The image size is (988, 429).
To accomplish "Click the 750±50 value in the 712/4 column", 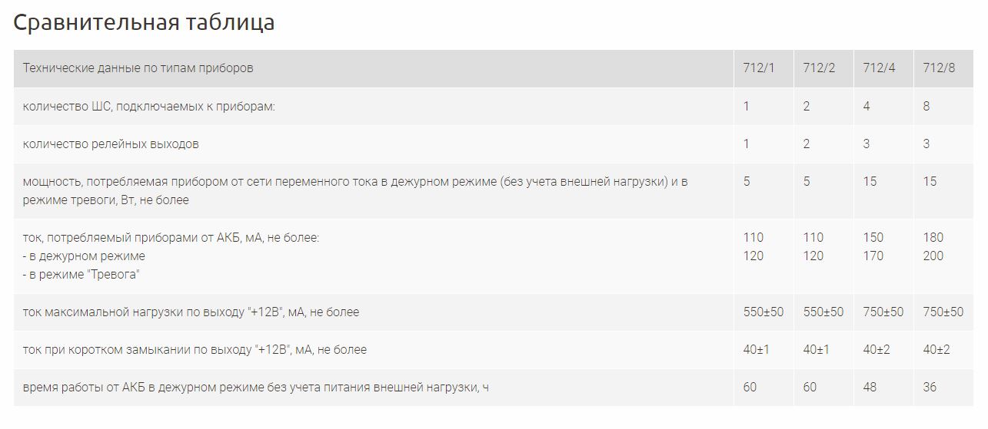I will (883, 312).
